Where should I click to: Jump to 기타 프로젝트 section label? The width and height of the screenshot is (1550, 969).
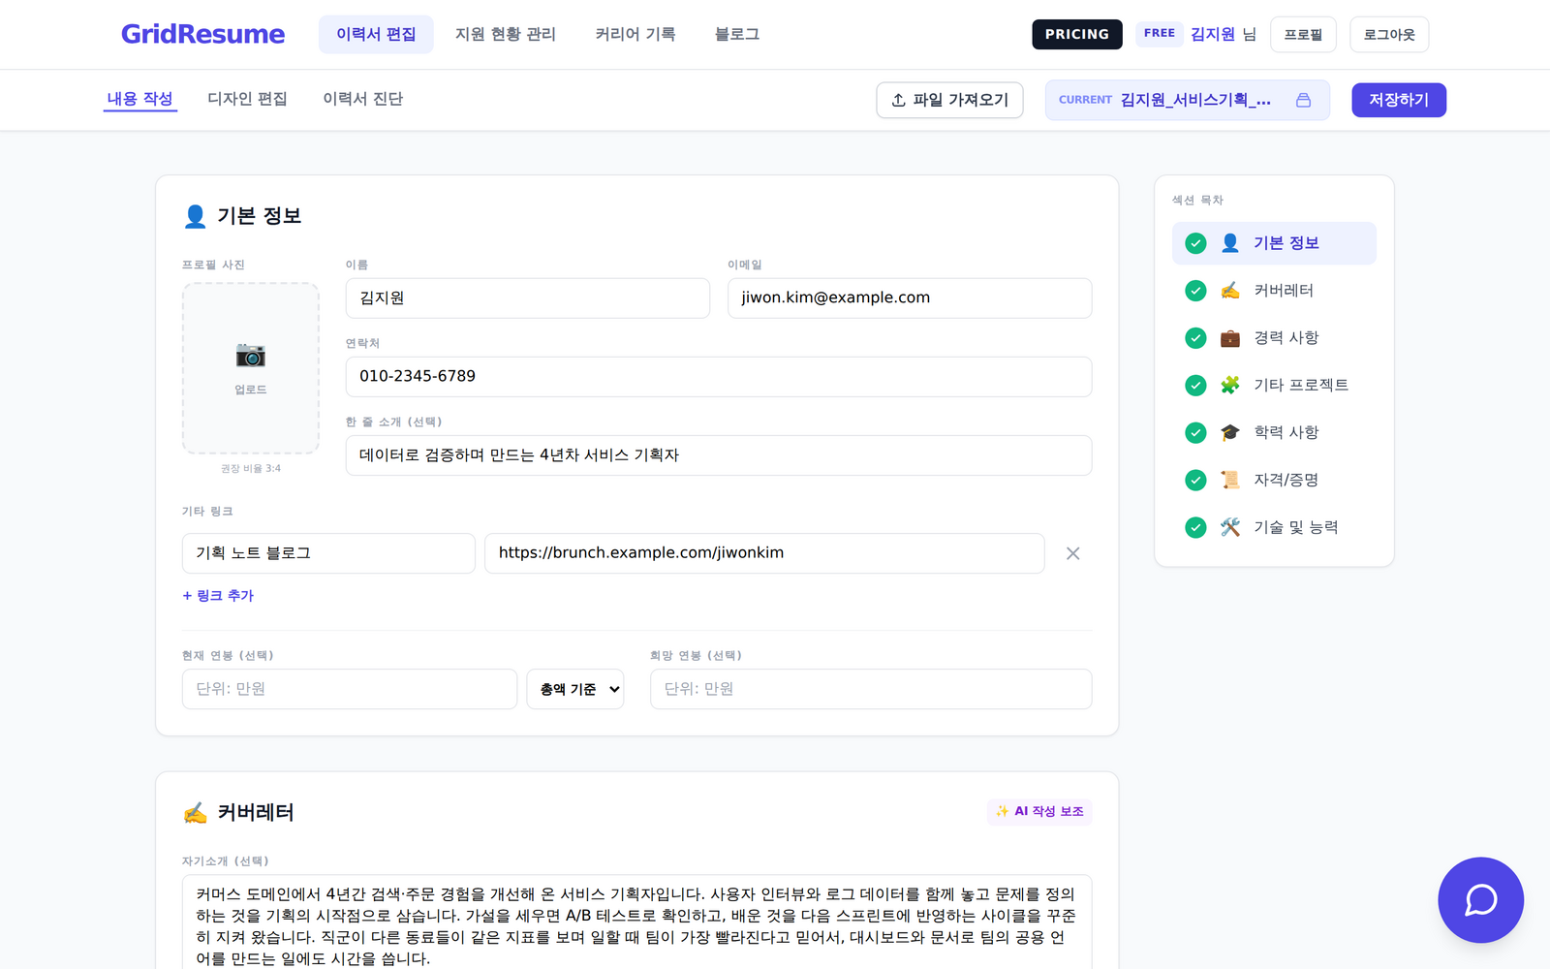pyautogui.click(x=1301, y=386)
